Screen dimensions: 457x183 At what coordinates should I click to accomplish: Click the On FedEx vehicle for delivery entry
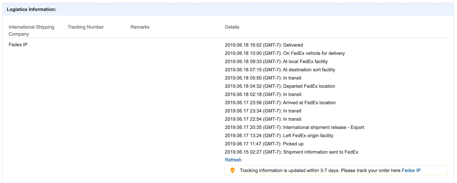point(285,53)
